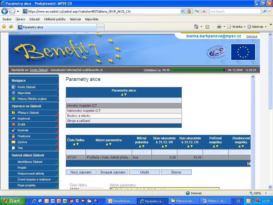Select the Parametry akce browser tab
The image size is (273, 205).
57,27
